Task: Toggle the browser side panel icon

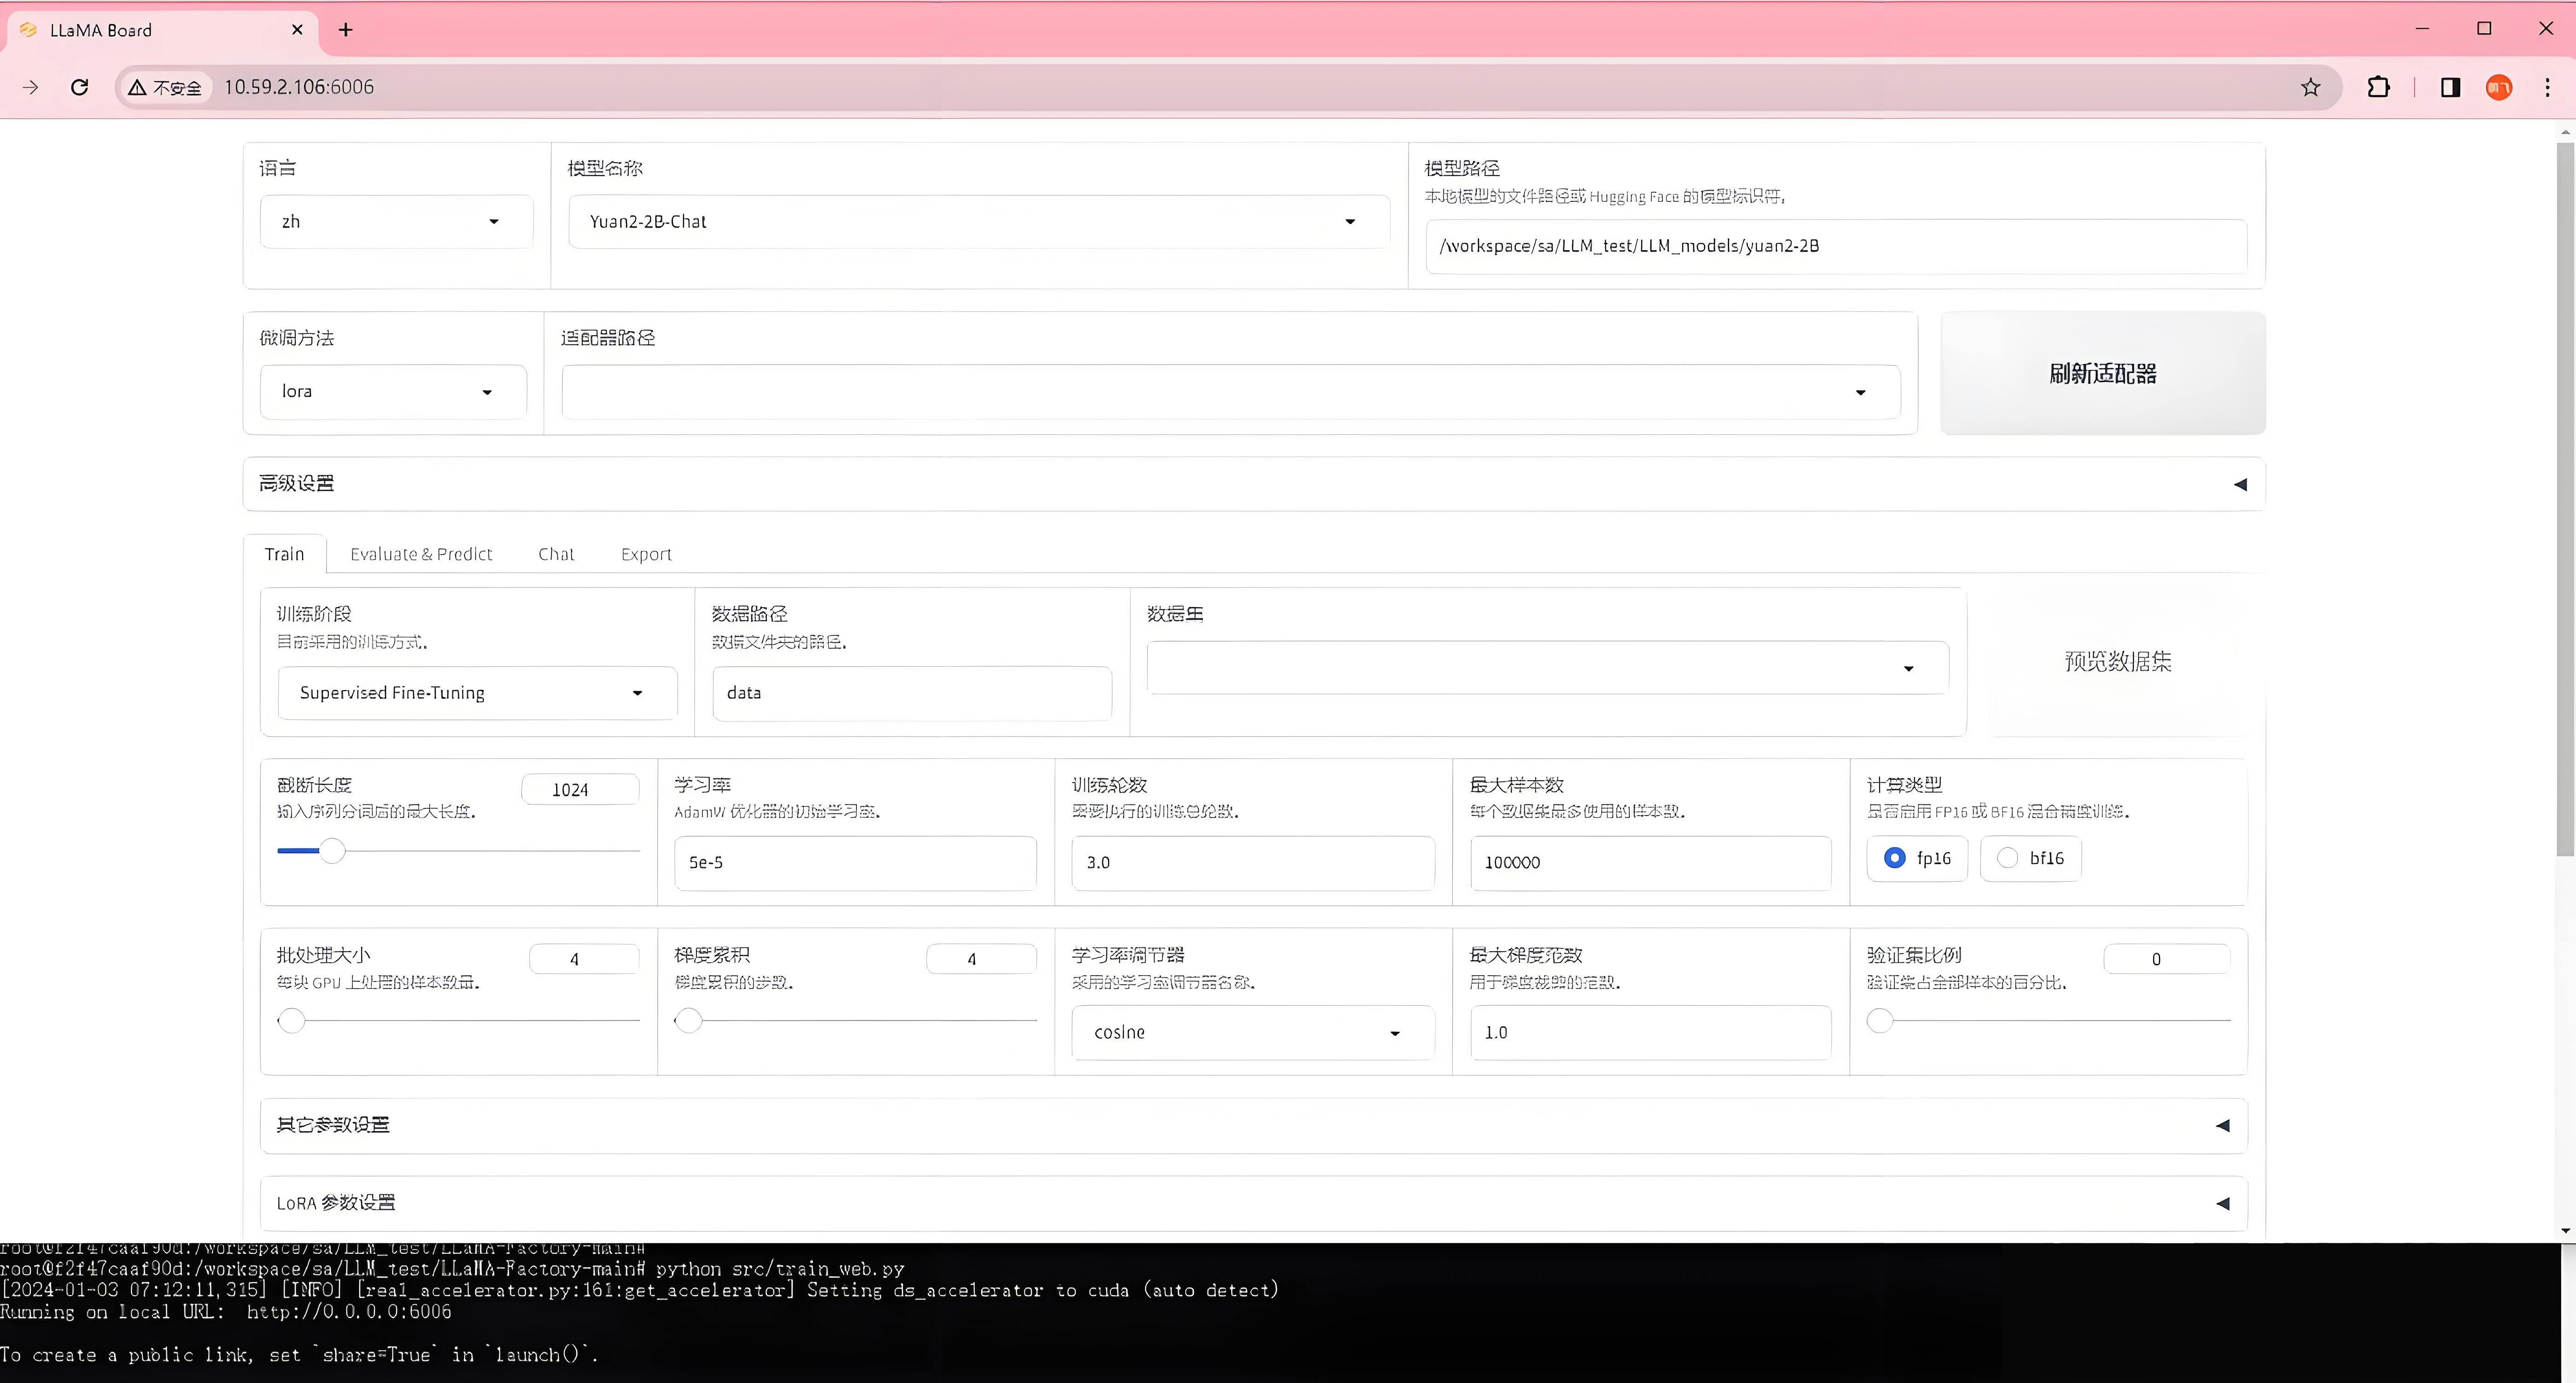Action: pos(2450,87)
